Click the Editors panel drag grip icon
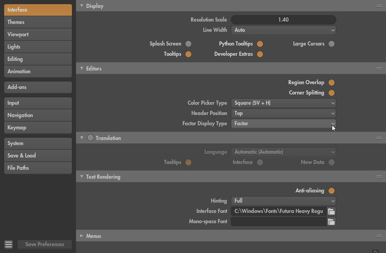The width and height of the screenshot is (386, 253). 379,68
